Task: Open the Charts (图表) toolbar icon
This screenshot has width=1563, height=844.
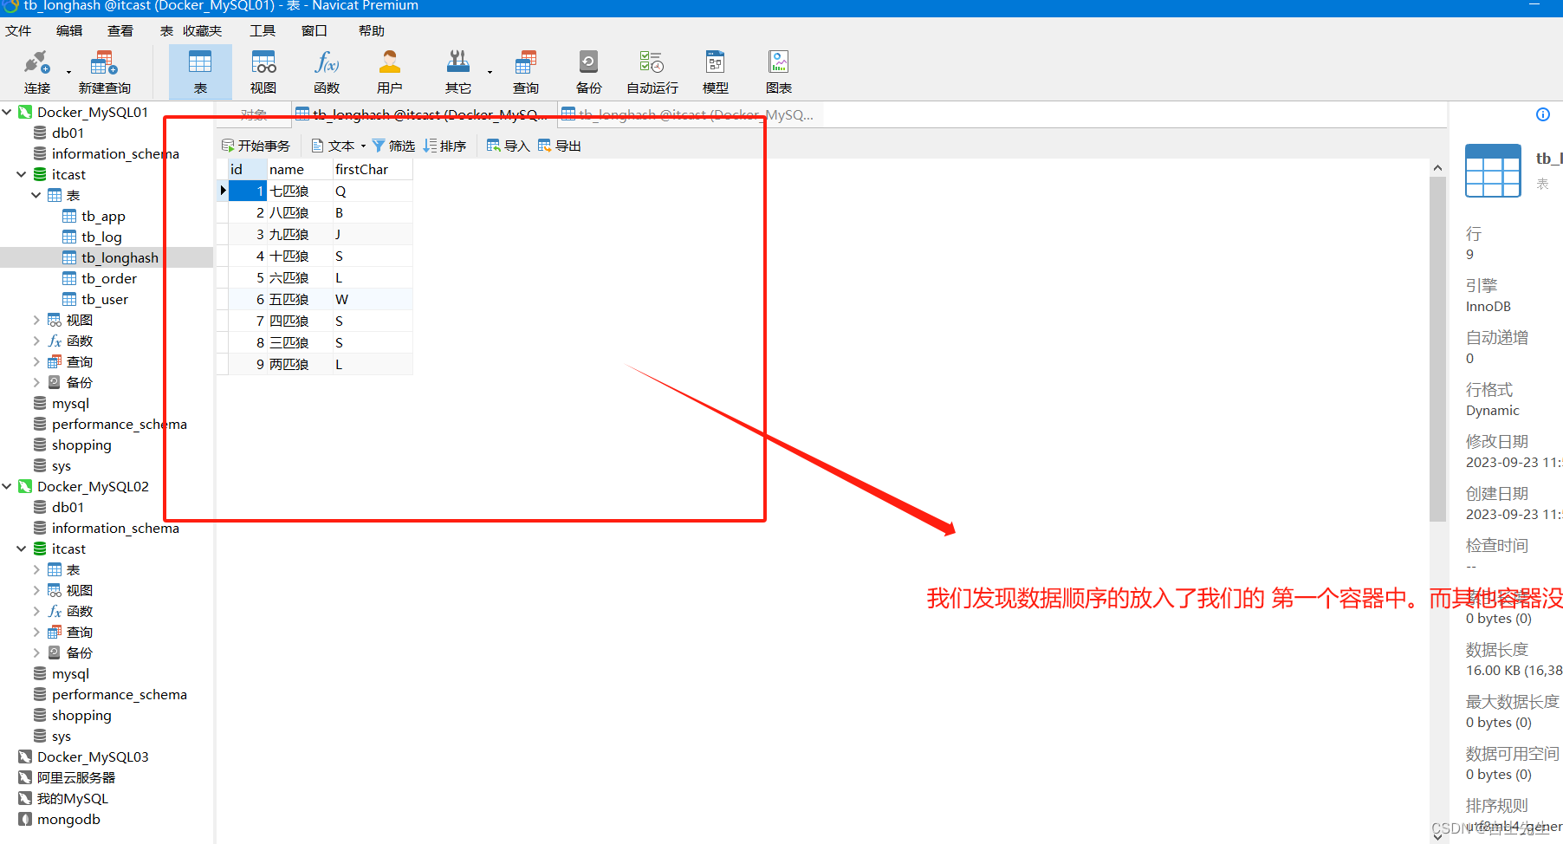Action: (779, 73)
